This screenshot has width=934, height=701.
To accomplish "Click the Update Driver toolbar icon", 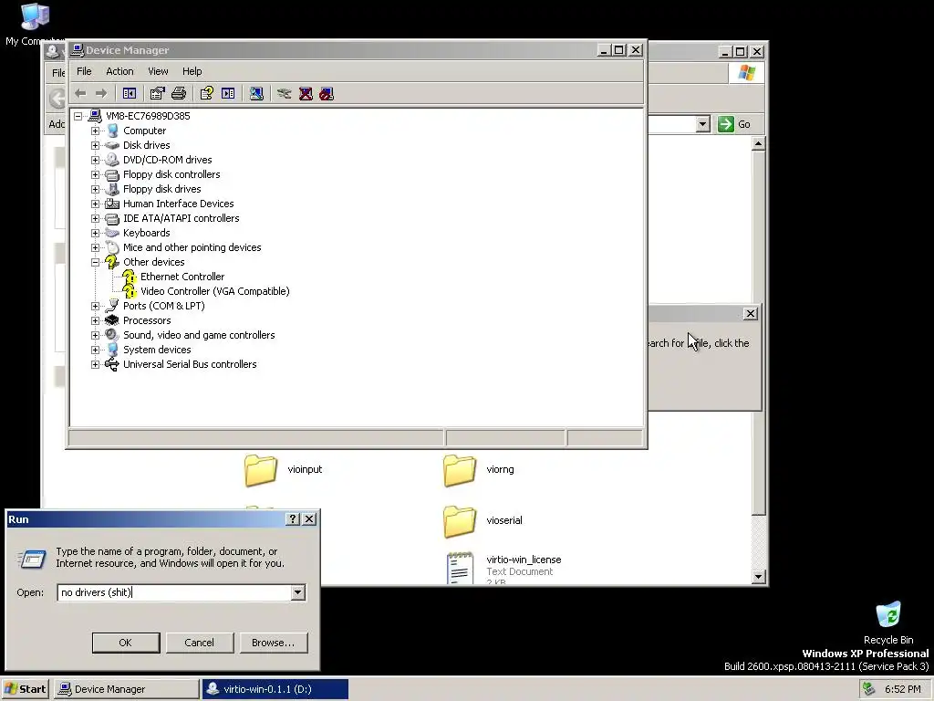I will 285,94.
